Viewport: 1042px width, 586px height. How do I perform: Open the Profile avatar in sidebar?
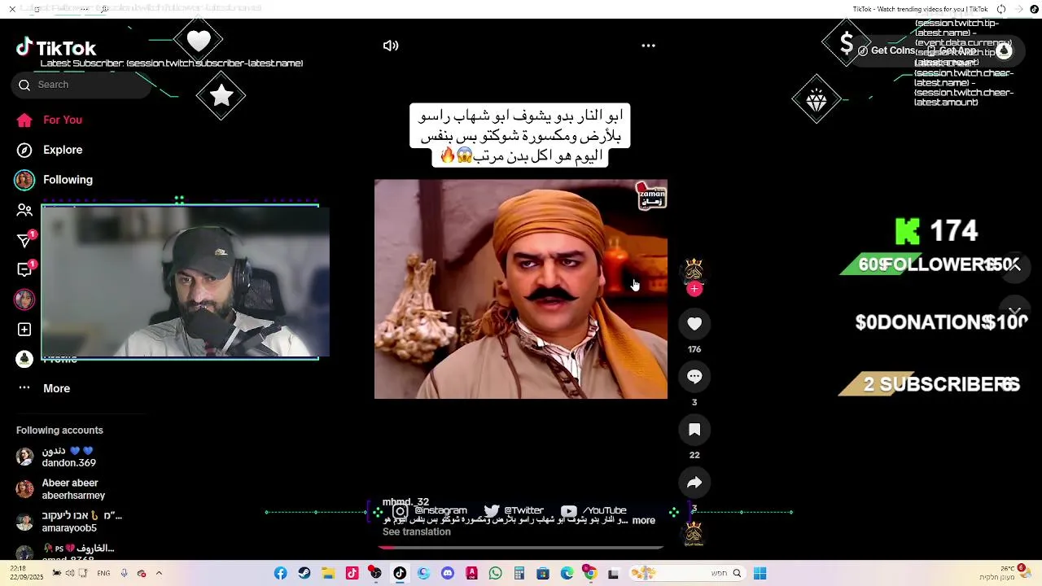(x=24, y=359)
